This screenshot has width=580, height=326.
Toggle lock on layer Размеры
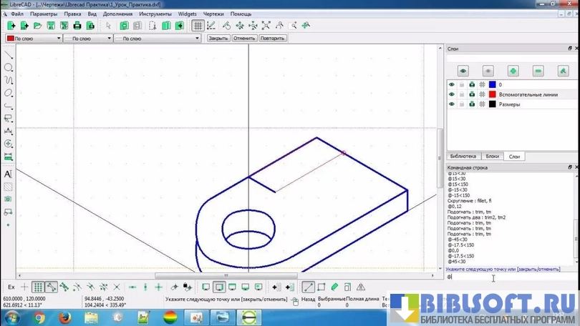[462, 104]
